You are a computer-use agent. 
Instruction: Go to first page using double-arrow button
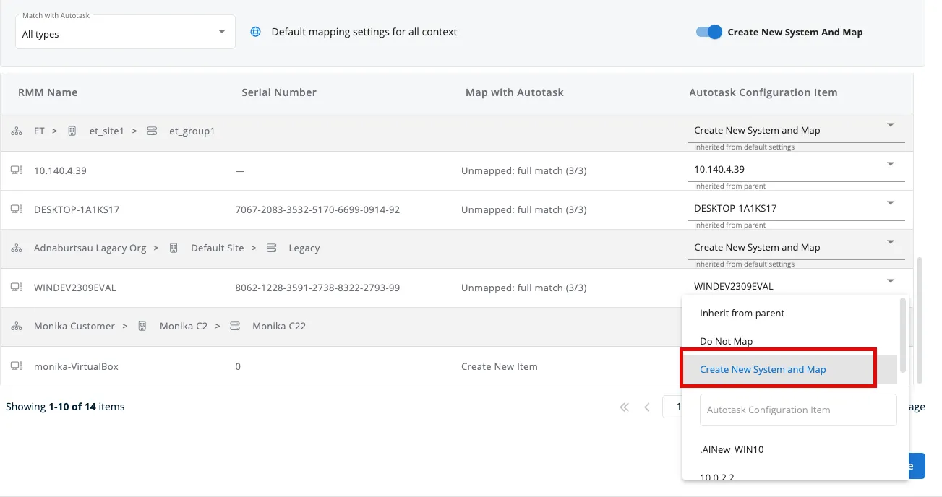[x=624, y=407]
